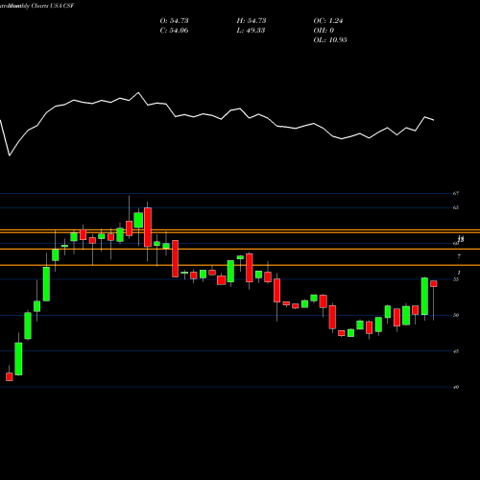Click the level label '7' on right axis
The height and width of the screenshot is (480, 480).
click(x=459, y=256)
